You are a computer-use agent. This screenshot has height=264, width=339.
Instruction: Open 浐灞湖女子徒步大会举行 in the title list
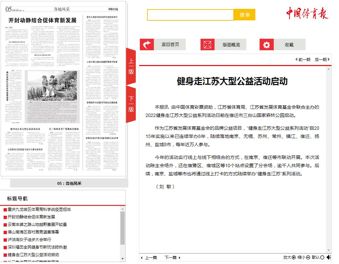tap(30, 240)
